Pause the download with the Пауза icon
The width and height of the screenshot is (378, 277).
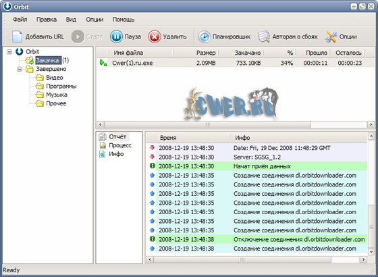116,36
